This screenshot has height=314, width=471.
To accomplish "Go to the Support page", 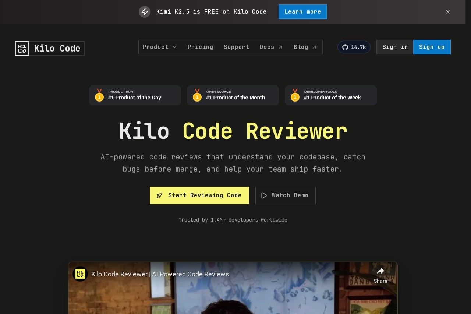I will (x=237, y=47).
